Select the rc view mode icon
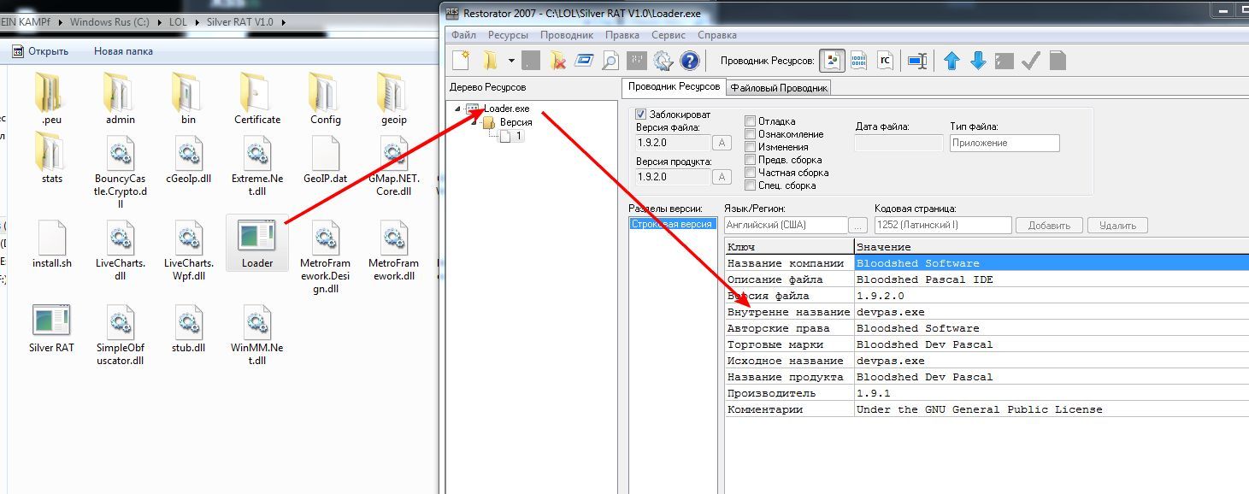The width and height of the screenshot is (1249, 494). 885,61
